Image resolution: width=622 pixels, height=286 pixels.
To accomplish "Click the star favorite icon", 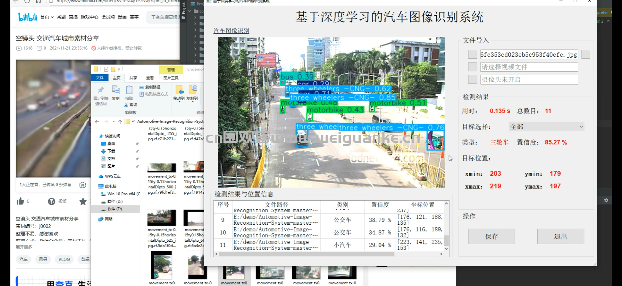I will pyautogui.click(x=83, y=201).
